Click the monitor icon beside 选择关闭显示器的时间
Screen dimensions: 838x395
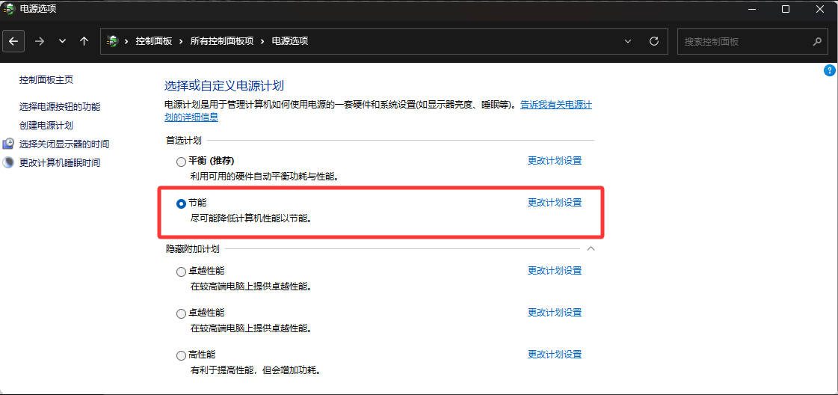[8, 144]
